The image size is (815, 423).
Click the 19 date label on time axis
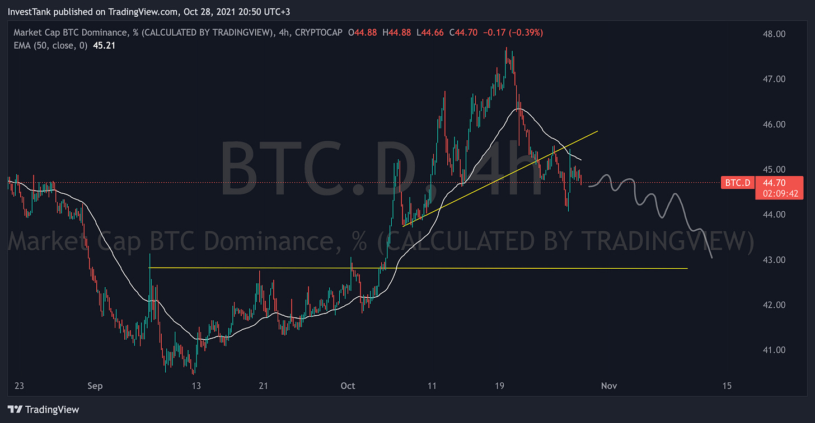[500, 386]
